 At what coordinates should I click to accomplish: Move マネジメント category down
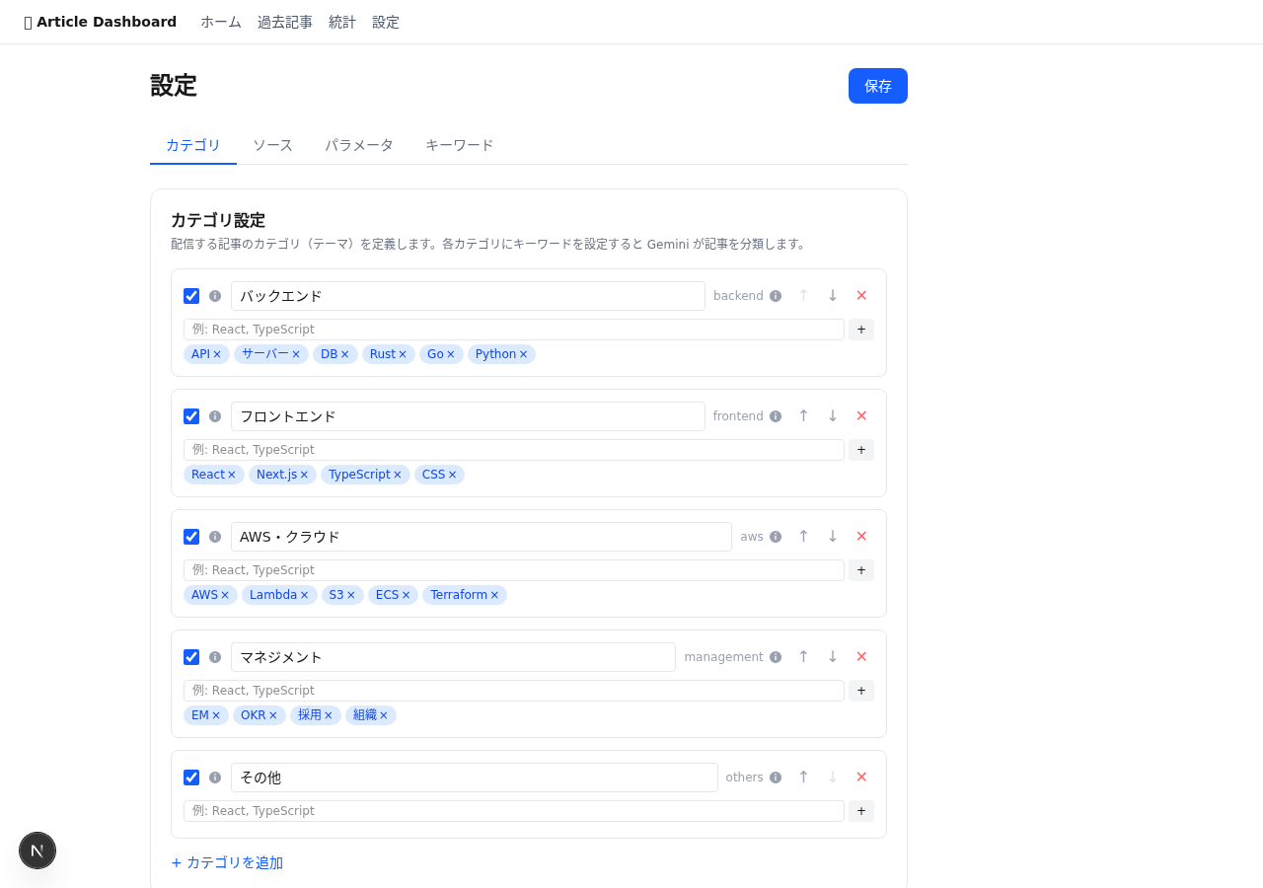click(x=833, y=657)
